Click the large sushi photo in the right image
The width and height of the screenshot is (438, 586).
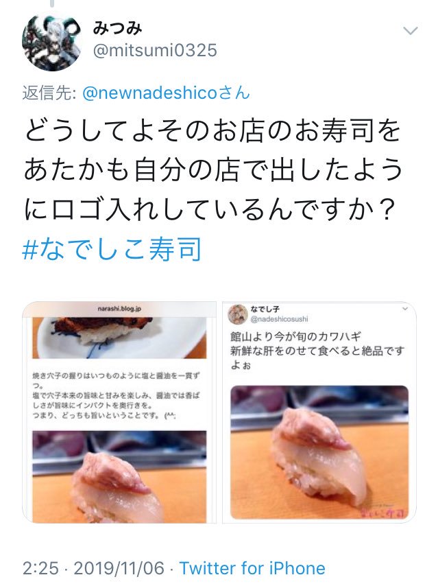(319, 452)
